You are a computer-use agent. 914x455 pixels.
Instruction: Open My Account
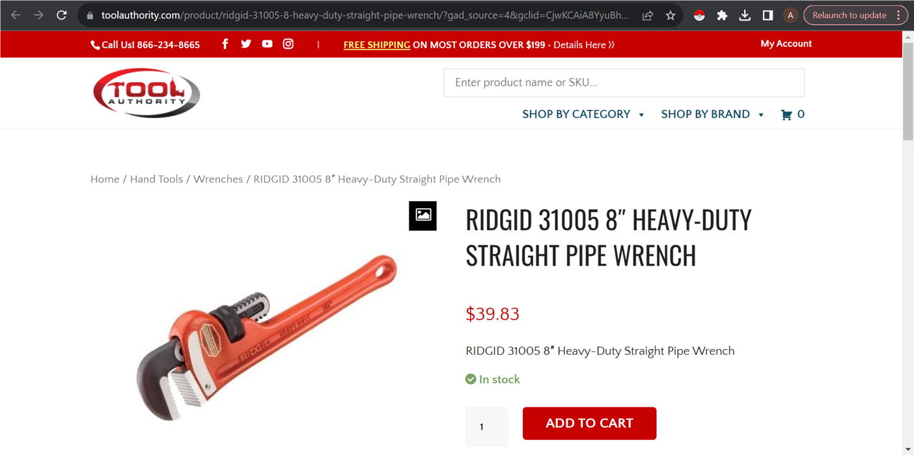[786, 44]
